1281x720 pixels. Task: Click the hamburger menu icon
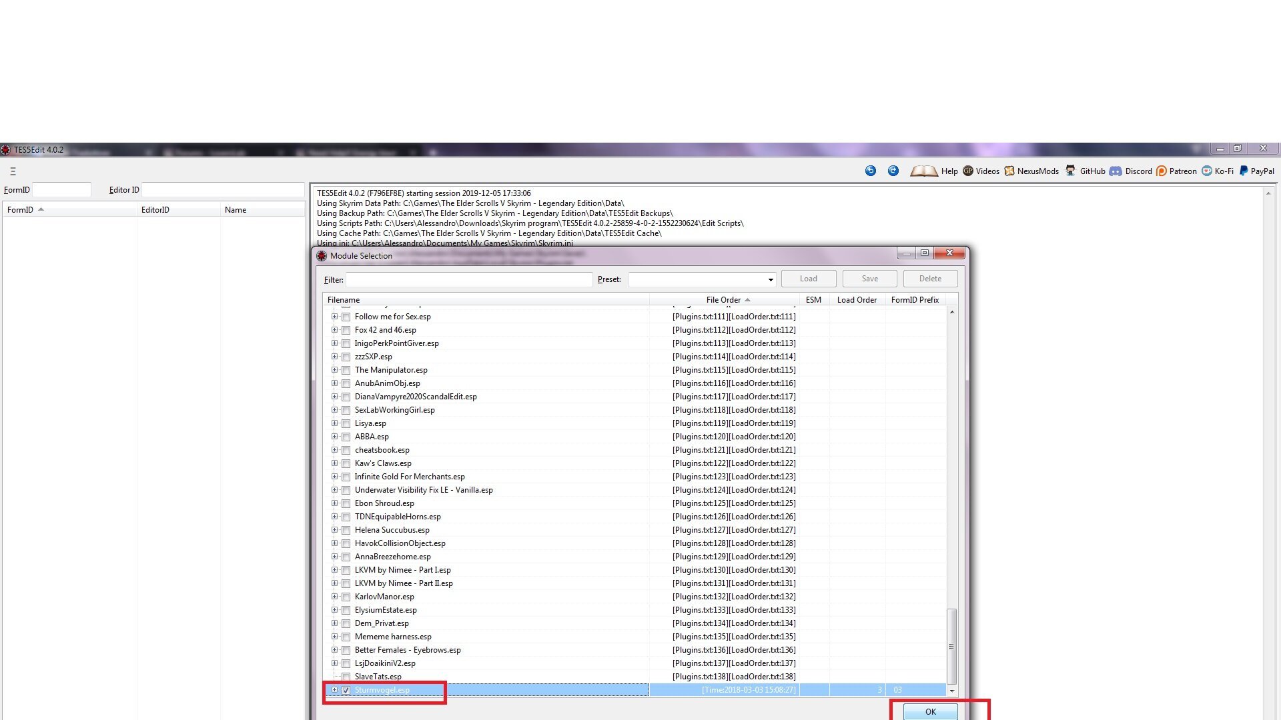coord(13,171)
